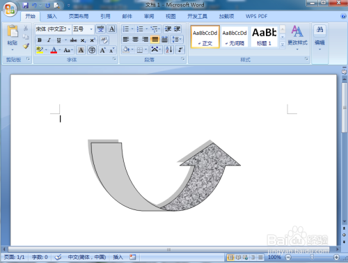Apply subscript formatting
The image size is (348, 263).
(x=83, y=40)
